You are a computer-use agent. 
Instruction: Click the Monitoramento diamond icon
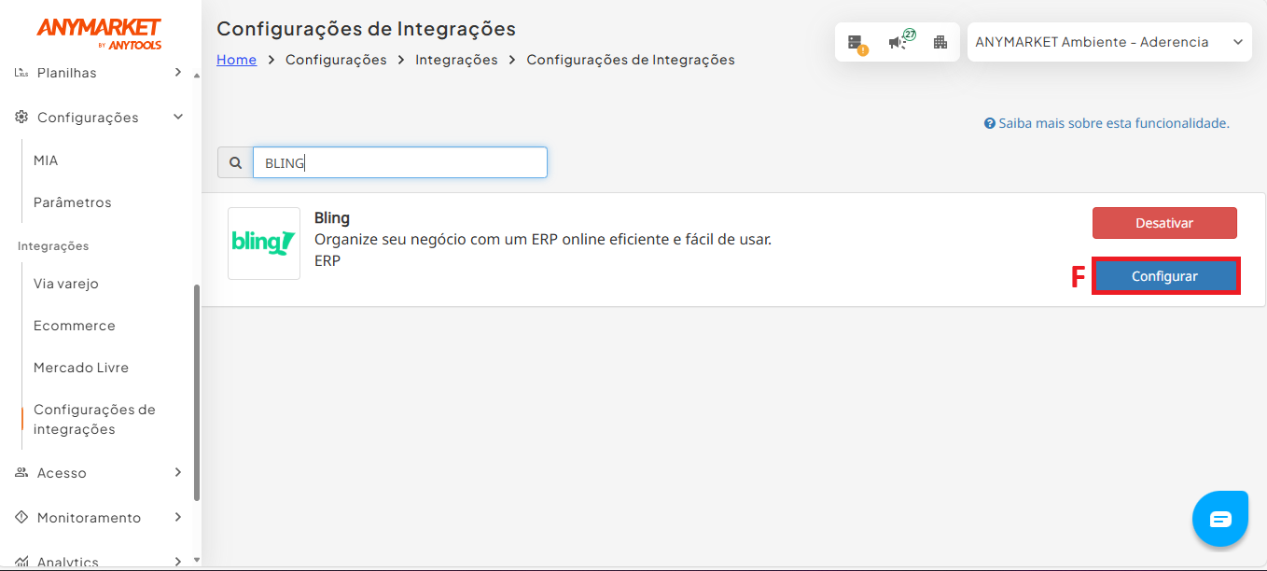(x=21, y=517)
